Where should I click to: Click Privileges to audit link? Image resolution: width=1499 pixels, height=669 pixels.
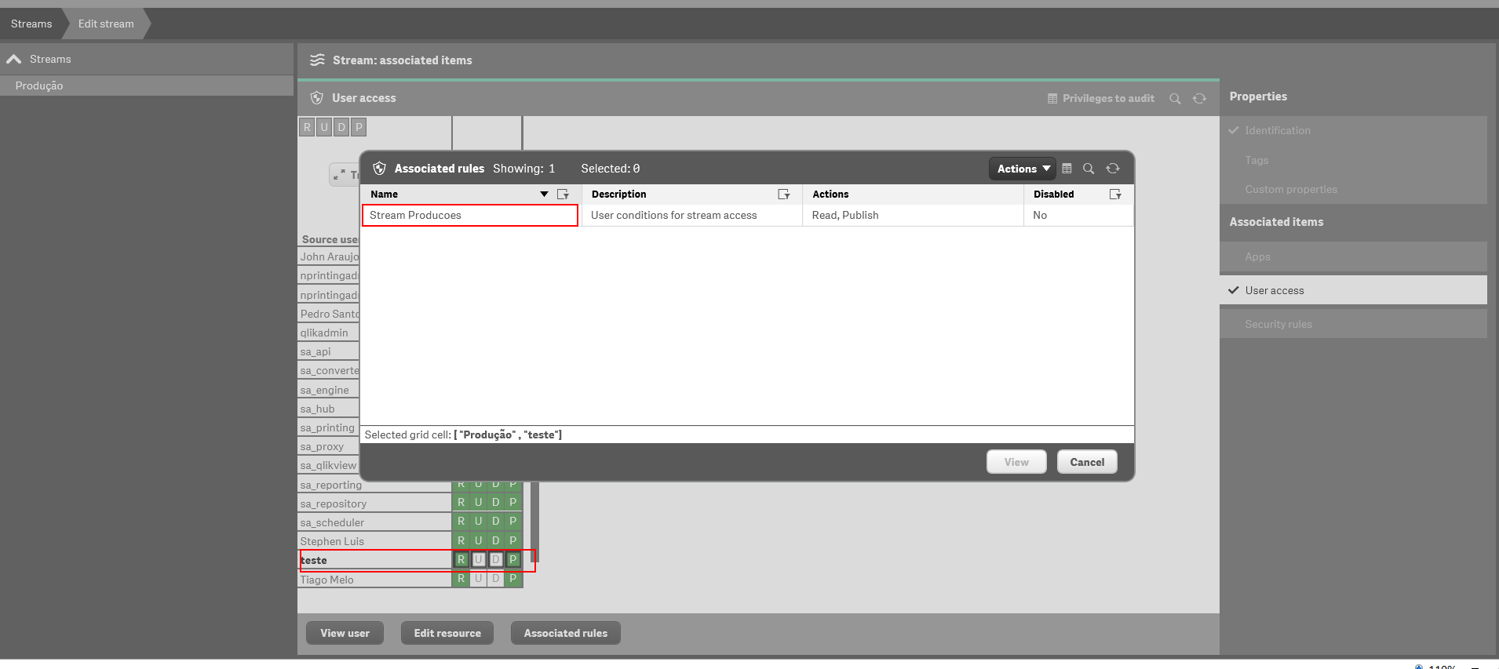[1108, 99]
